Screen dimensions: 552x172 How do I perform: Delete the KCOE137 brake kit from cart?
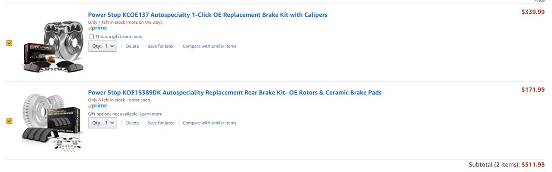coord(132,46)
